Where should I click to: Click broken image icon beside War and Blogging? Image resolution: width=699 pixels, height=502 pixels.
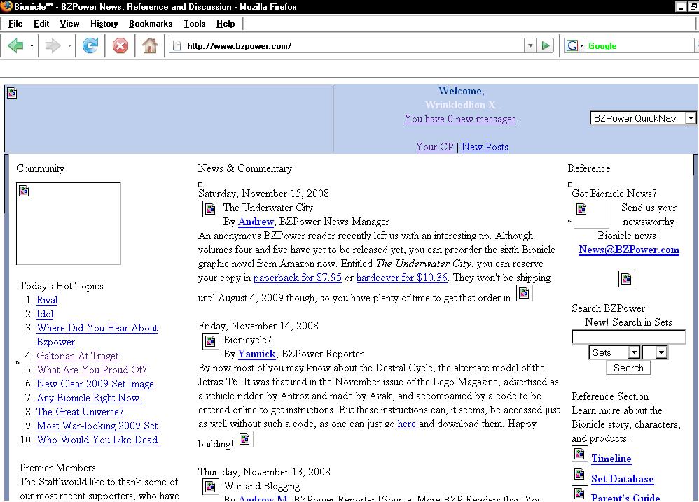210,487
